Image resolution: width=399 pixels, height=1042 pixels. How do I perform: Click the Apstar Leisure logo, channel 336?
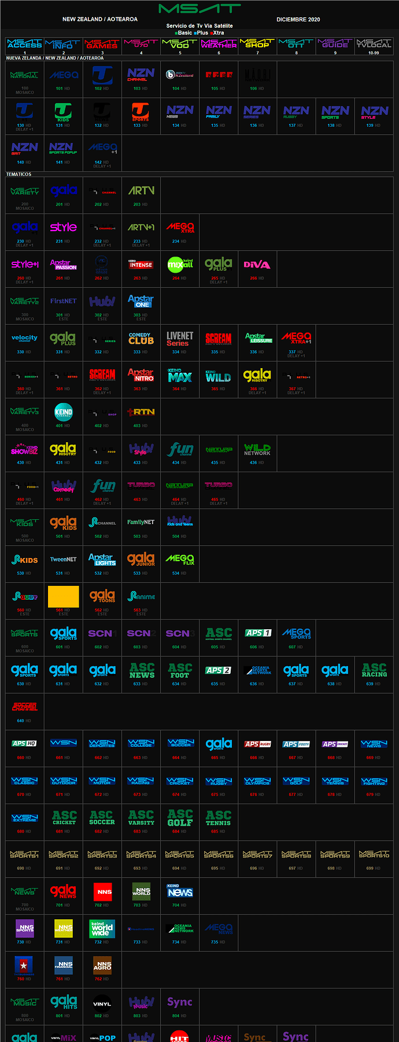(257, 338)
